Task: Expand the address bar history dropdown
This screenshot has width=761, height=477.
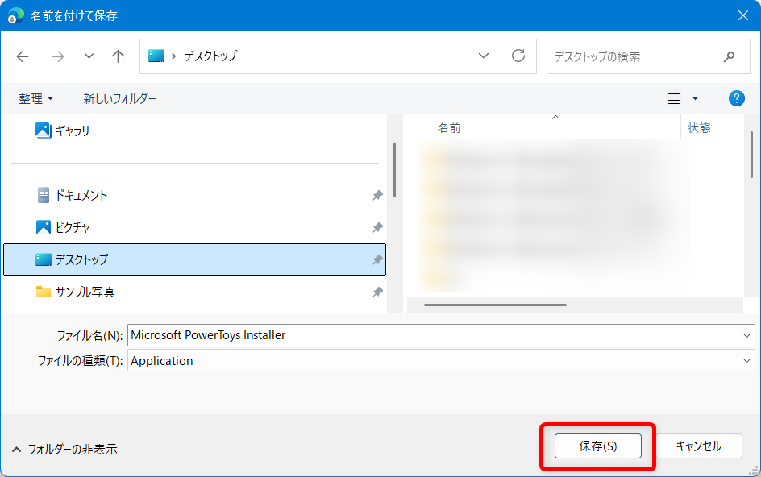Action: [483, 56]
